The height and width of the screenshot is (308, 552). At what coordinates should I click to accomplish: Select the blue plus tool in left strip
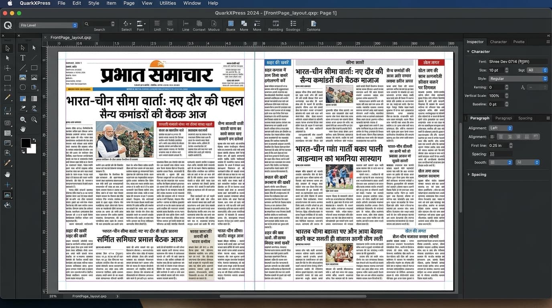(x=7, y=185)
